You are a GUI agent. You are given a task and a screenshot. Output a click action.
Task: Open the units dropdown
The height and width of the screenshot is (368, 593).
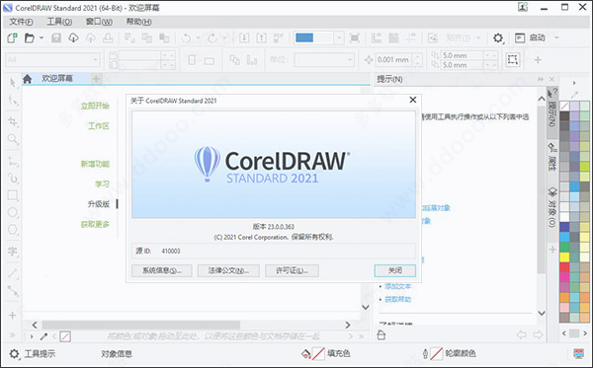coord(350,59)
